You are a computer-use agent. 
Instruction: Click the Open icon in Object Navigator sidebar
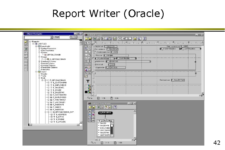click(x=26, y=42)
